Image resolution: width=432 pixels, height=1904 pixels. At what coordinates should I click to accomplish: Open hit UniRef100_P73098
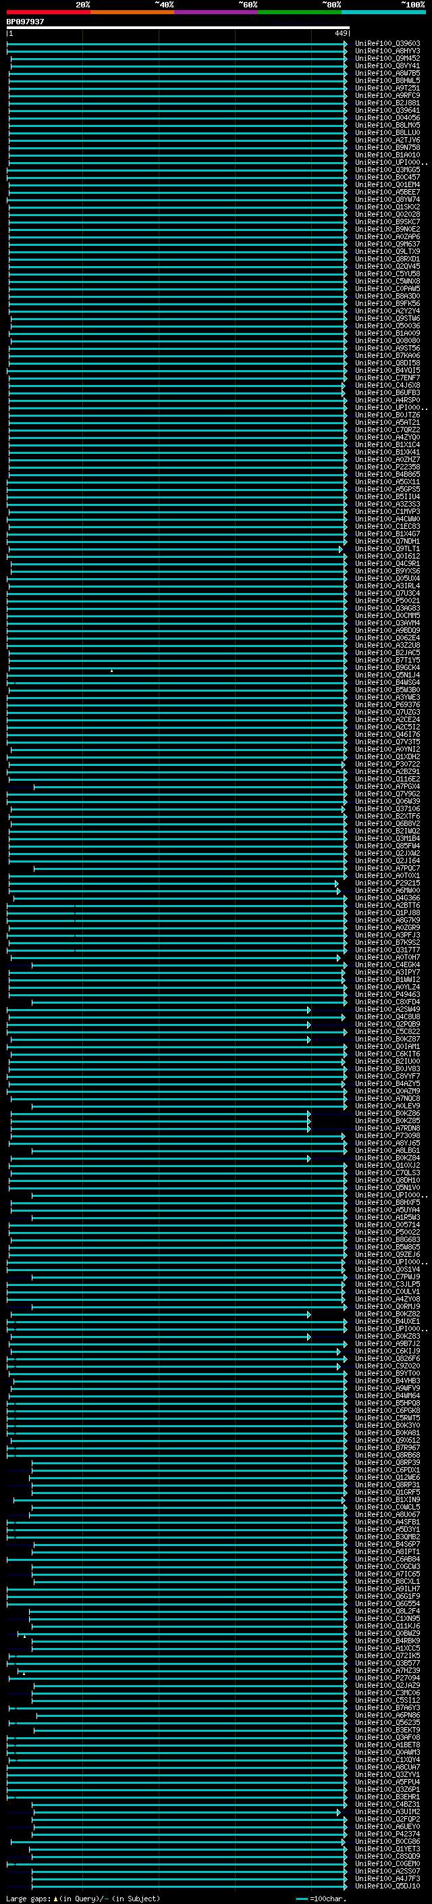tap(387, 1136)
